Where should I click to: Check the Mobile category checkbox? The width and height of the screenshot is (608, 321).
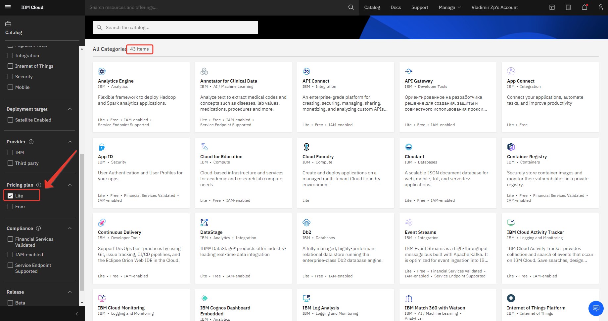(x=10, y=87)
